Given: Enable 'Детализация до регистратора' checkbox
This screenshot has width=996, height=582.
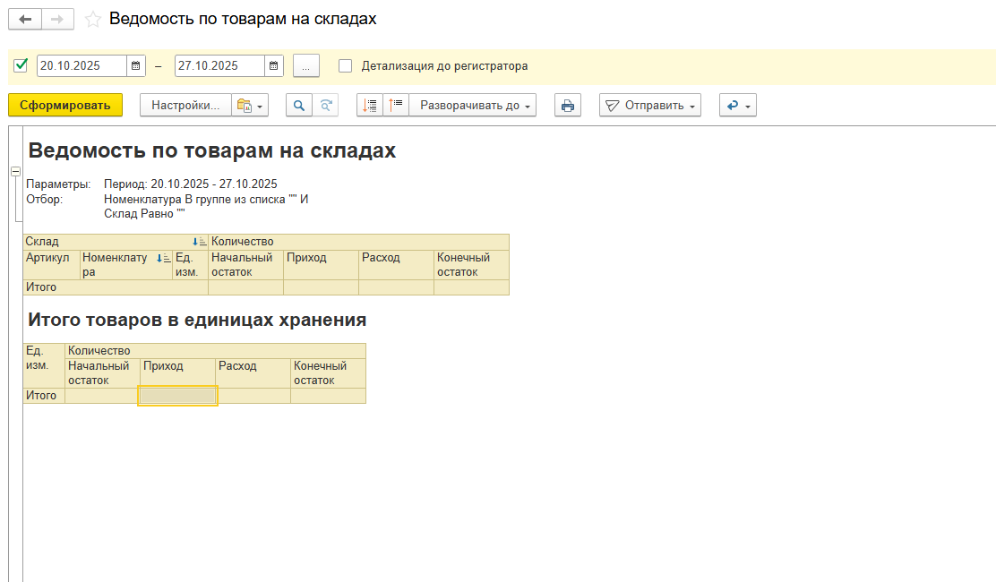Looking at the screenshot, I should click(346, 65).
